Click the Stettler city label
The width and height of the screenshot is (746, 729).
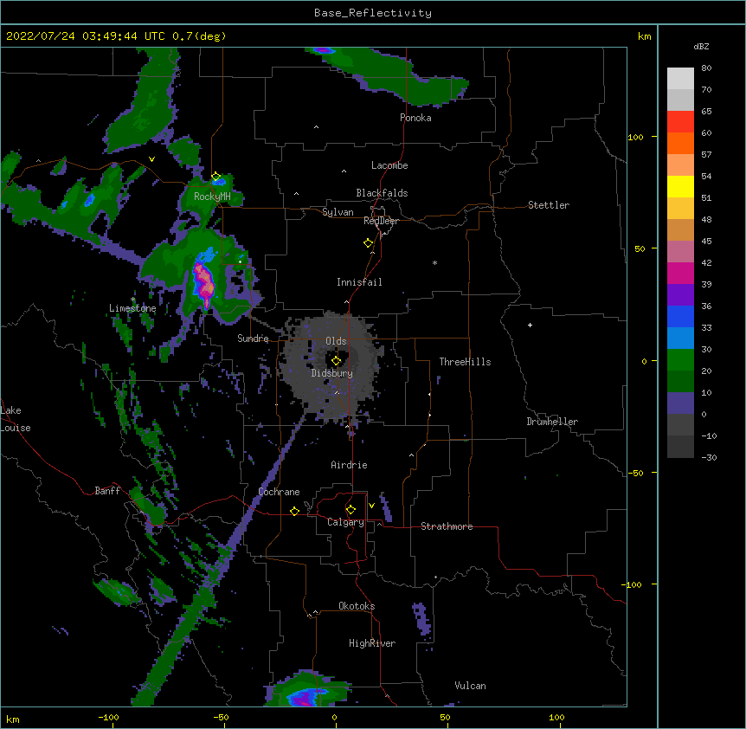[549, 205]
